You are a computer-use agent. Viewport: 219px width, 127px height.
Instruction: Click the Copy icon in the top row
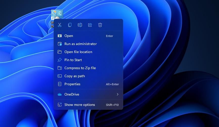[70, 25]
